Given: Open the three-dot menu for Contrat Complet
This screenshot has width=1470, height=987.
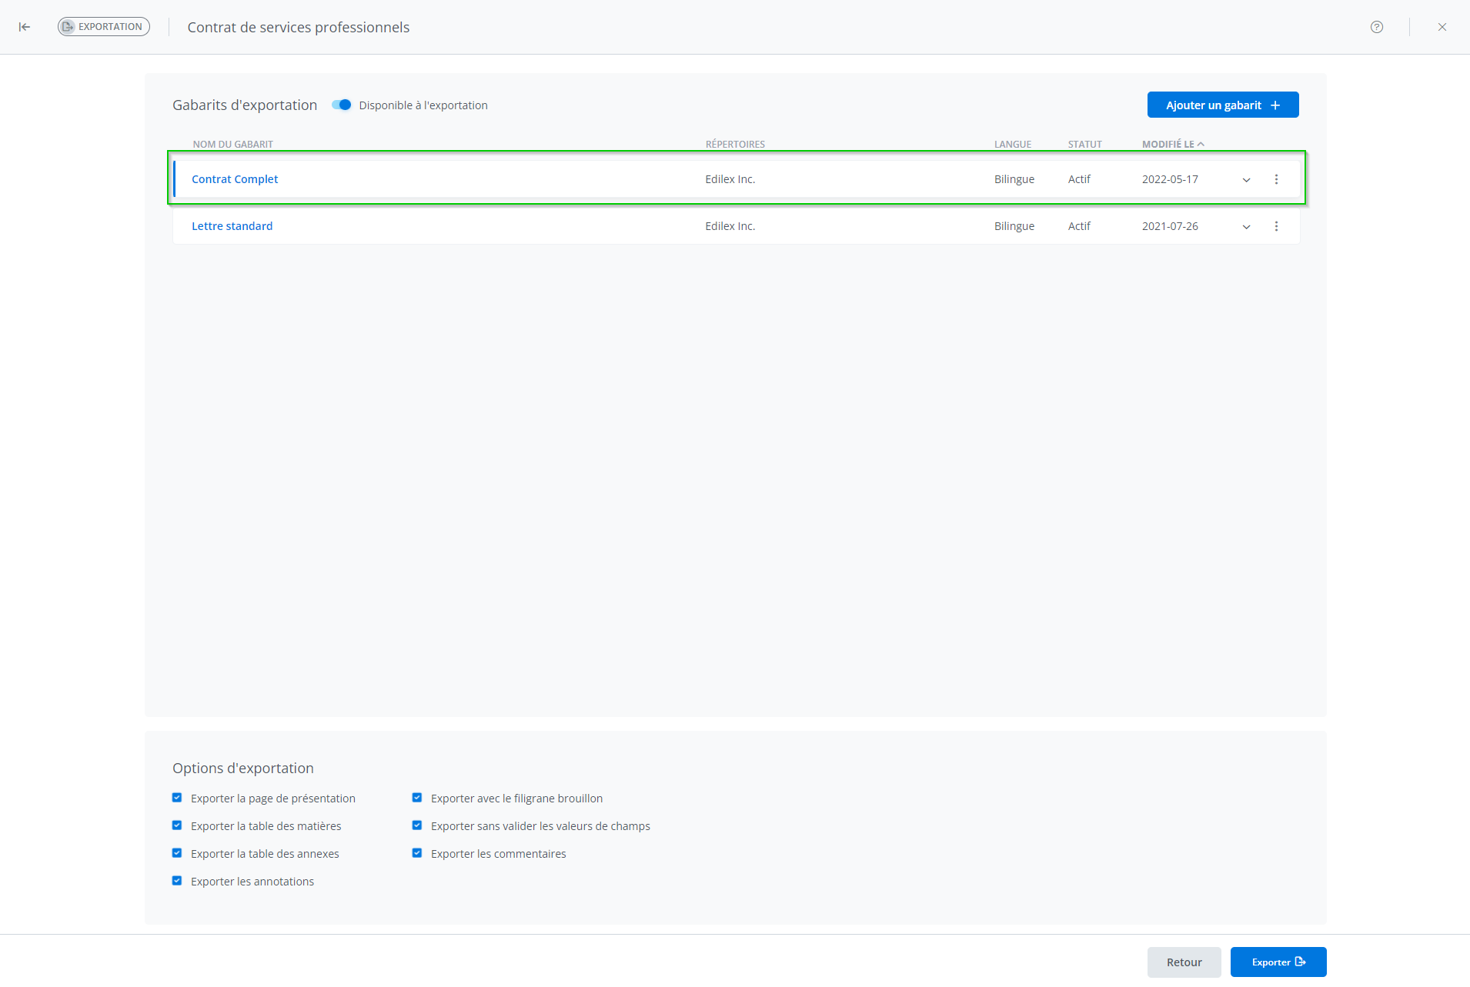Looking at the screenshot, I should point(1276,179).
